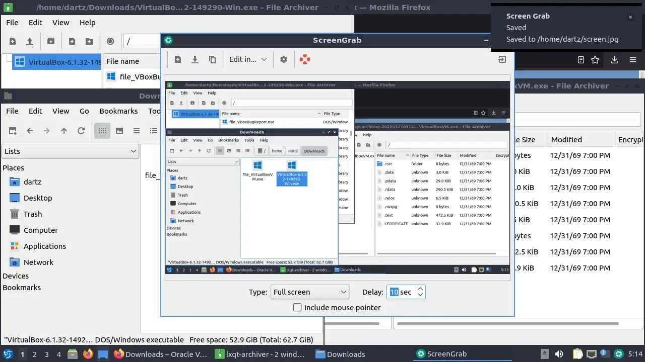Click the stop/record circle icon in File Archiver
The image size is (645, 362).
pyautogui.click(x=110, y=41)
